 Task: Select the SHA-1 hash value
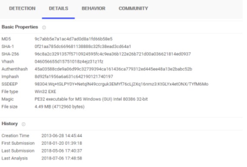83,47
